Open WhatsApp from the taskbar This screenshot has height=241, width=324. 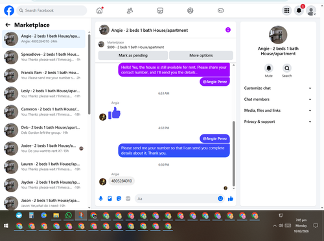[69, 216]
